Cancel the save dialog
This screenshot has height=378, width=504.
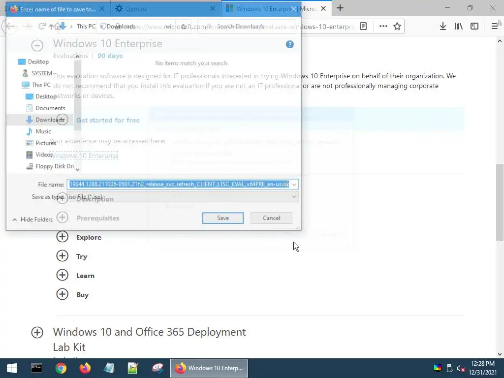click(x=271, y=218)
